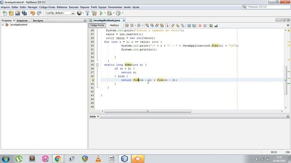Open the config default combo box

click(60, 13)
